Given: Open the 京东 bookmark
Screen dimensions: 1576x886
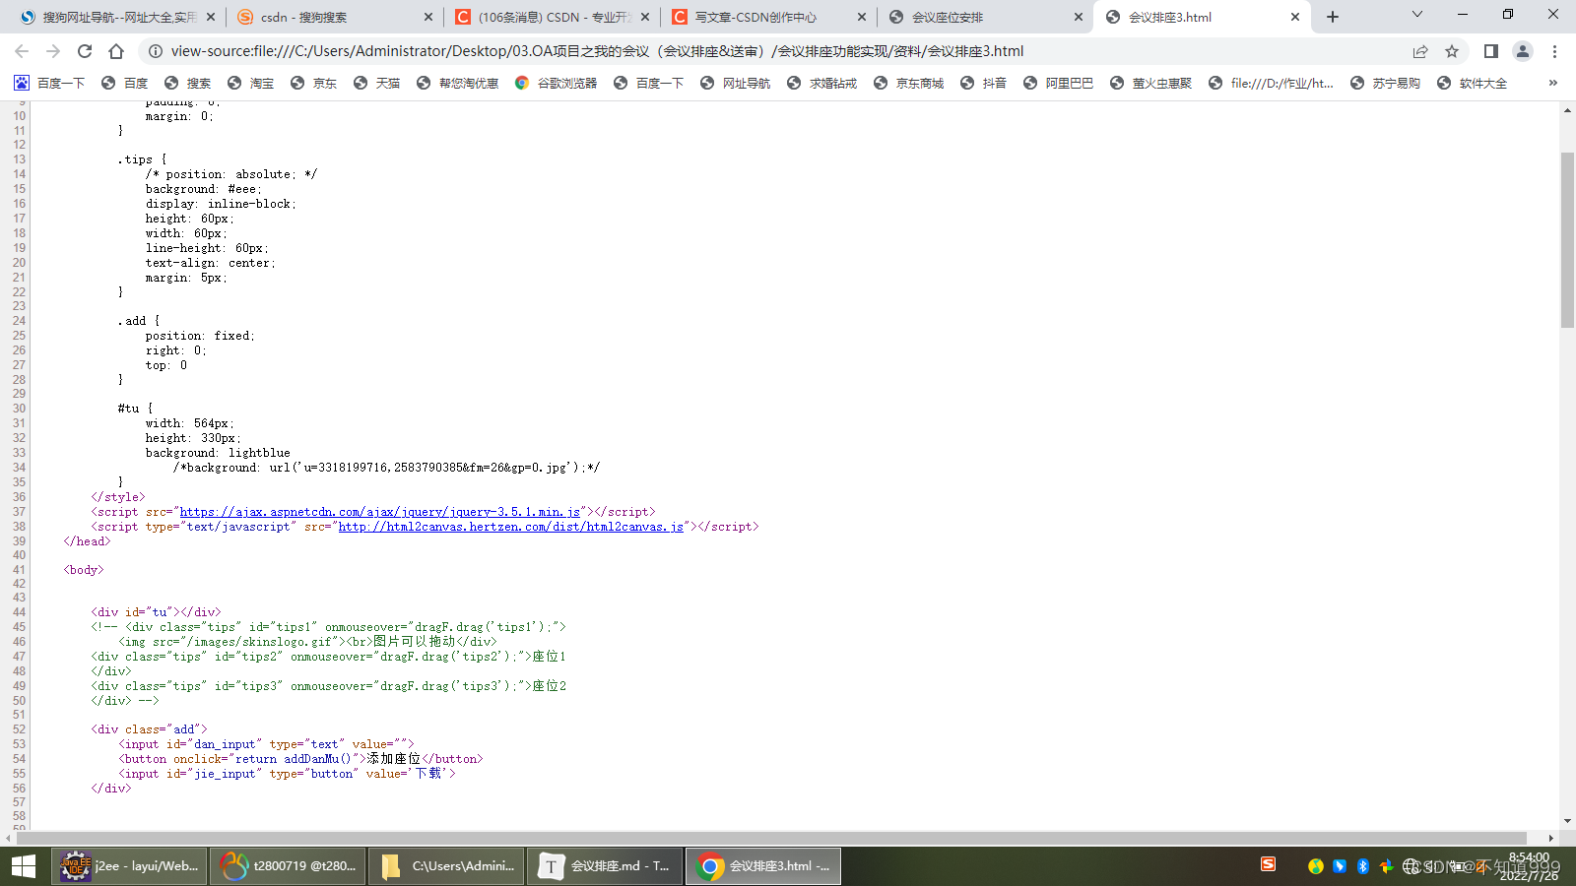Looking at the screenshot, I should (x=313, y=83).
